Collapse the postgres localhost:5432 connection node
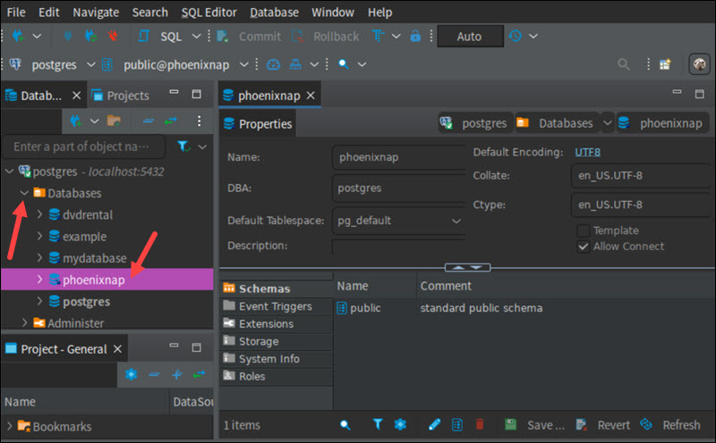The image size is (716, 443). point(9,171)
